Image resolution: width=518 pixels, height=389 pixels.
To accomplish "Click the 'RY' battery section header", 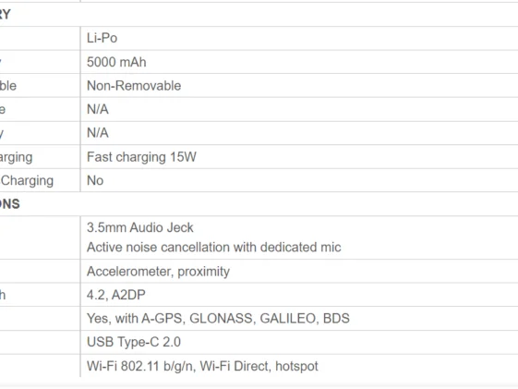I will (6, 14).
